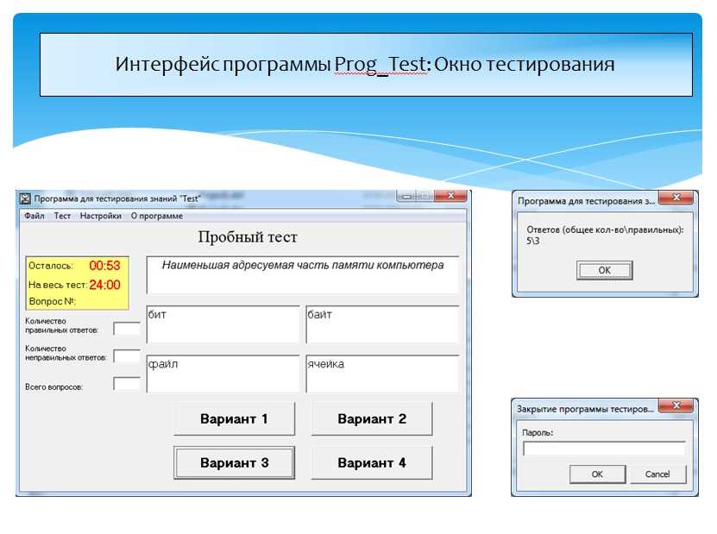Confirm the results dialog with OK
Viewport: 717px width, 534px height.
[x=605, y=270]
